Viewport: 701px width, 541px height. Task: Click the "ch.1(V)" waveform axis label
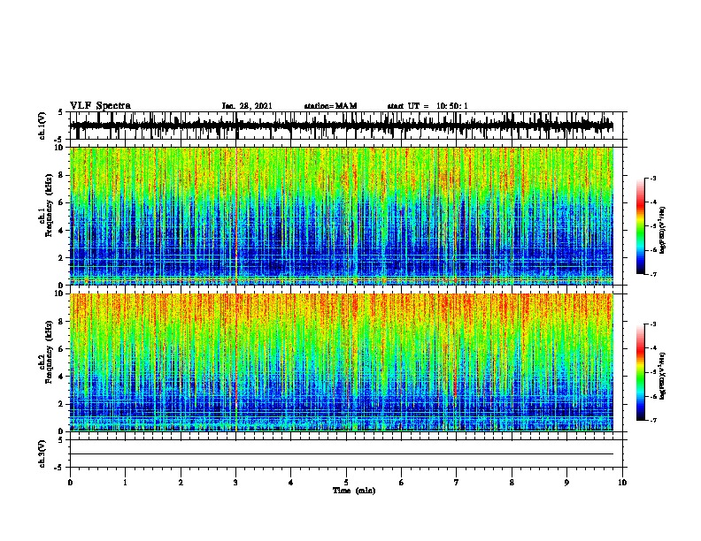42,126
